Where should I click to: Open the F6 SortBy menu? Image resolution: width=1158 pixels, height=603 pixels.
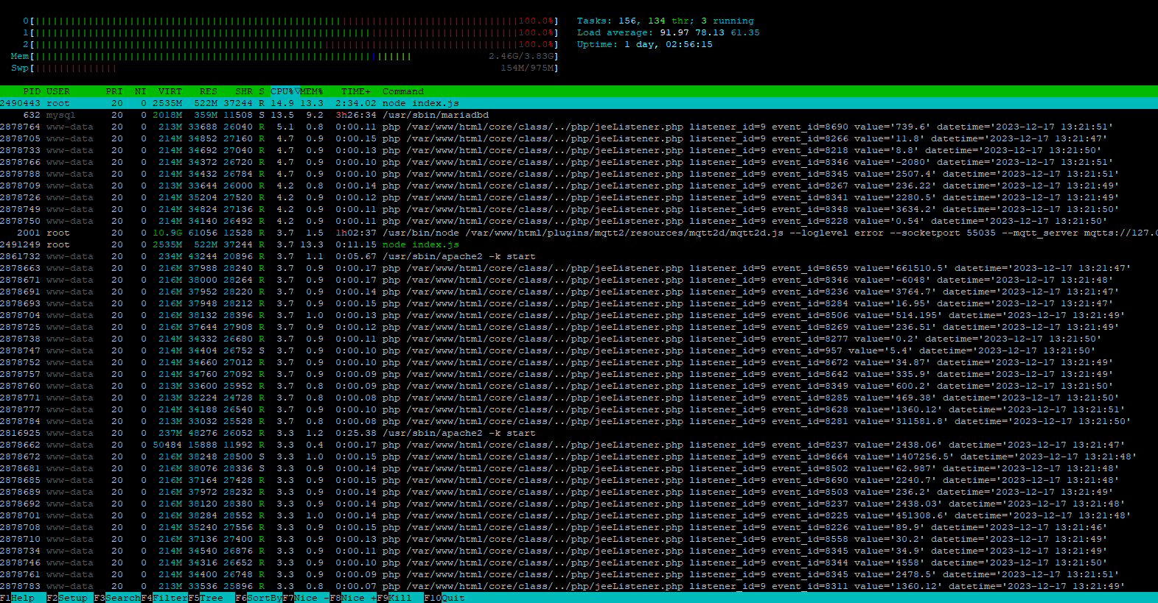259,598
